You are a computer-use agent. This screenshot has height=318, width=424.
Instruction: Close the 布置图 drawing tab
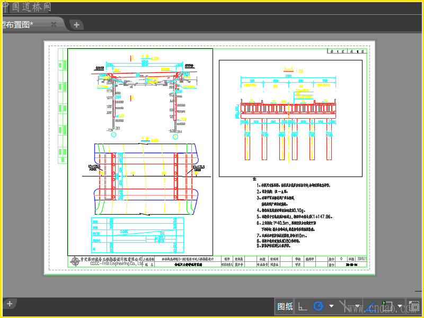click(x=54, y=24)
